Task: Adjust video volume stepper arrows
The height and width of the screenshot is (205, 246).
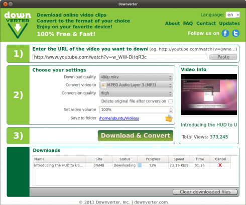Action: coord(171,110)
